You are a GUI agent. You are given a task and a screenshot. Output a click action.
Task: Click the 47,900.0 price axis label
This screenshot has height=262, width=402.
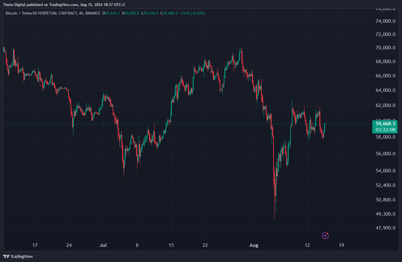click(x=385, y=228)
